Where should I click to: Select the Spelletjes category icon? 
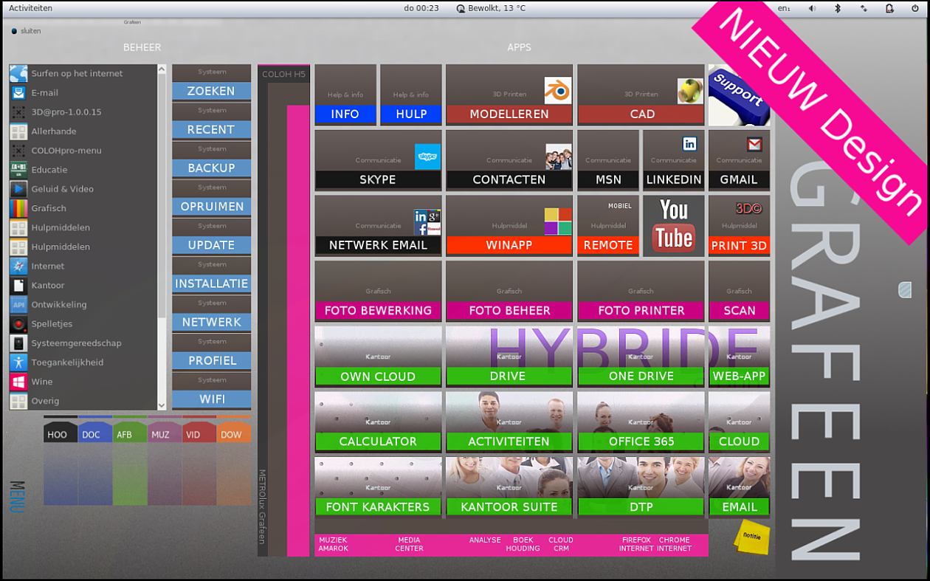coord(18,323)
